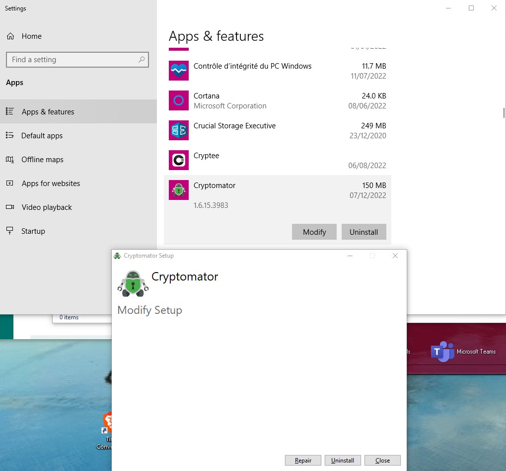Click Uninstall in the Cryptomator Setup dialog
Image resolution: width=506 pixels, height=471 pixels.
[343, 460]
